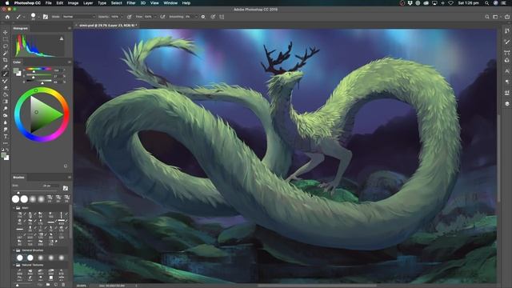Open the 3D menu
This screenshot has height=288, width=512.
143,3
